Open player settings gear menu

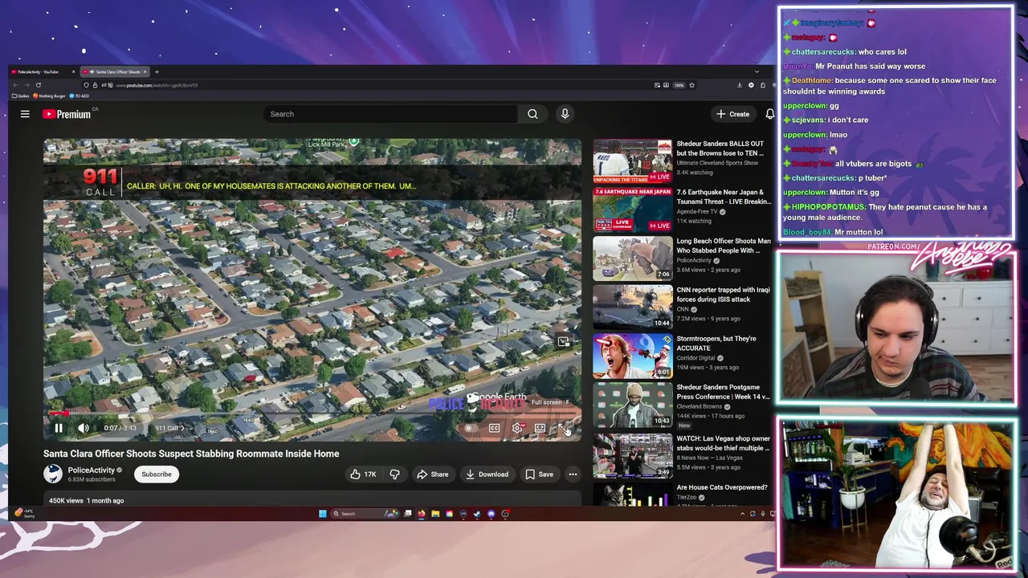point(517,428)
